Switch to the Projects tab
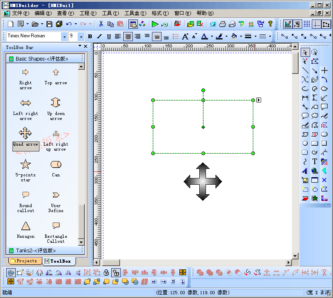 [24, 261]
